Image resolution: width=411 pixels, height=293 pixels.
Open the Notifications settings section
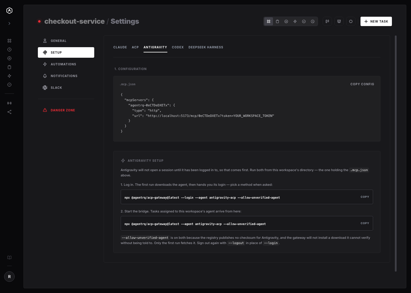tap(66, 76)
